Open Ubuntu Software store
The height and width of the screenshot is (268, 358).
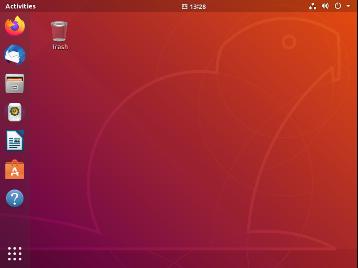15,169
